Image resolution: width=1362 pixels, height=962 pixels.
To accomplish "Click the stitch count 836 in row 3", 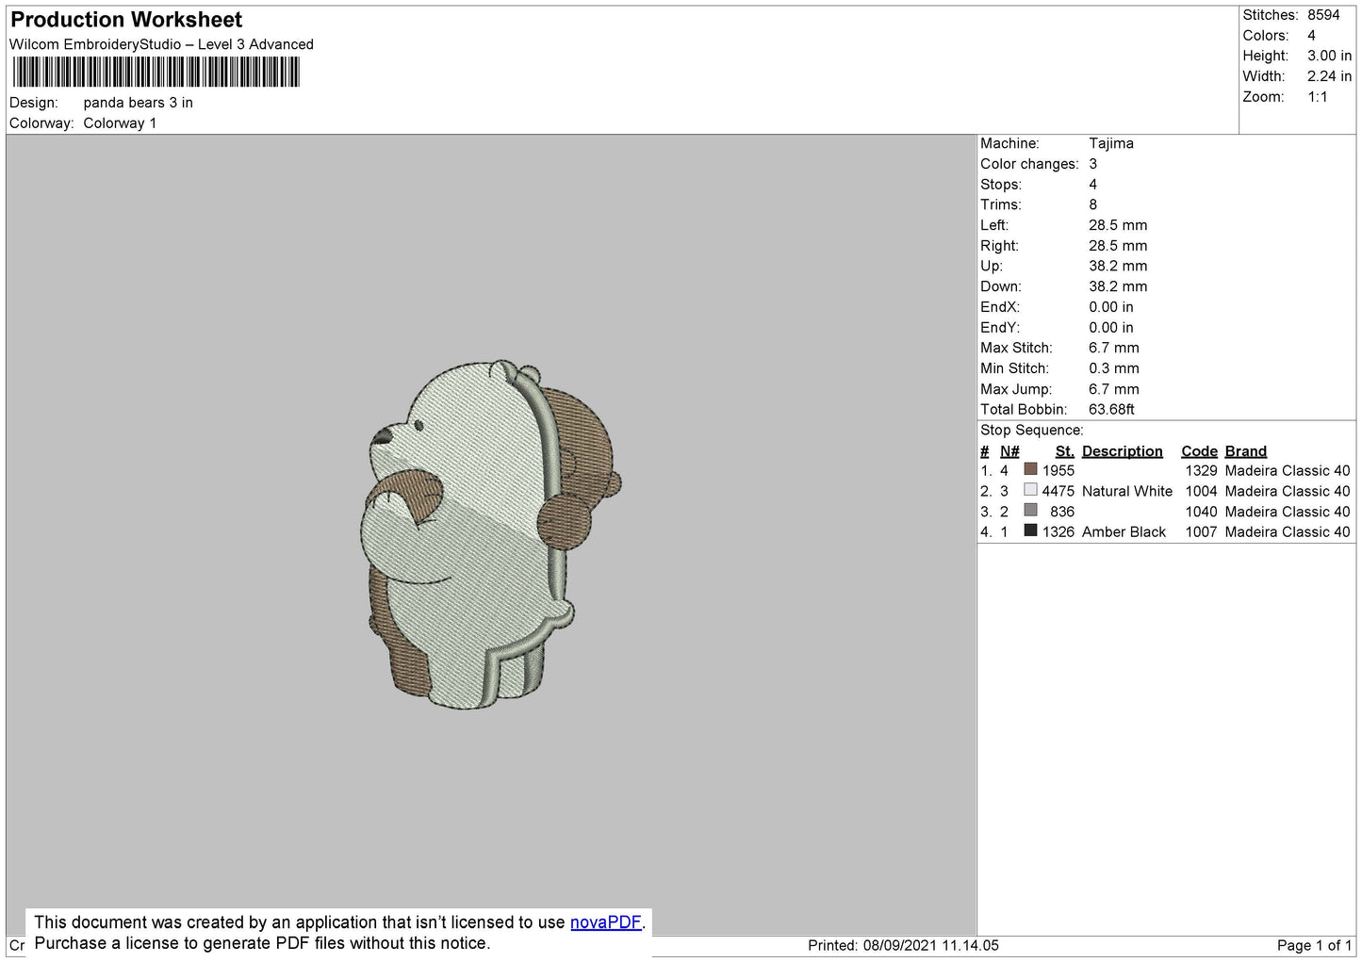I will pos(1061,512).
